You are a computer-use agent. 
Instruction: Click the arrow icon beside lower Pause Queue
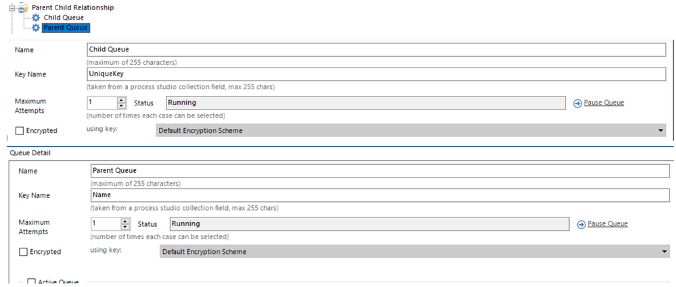(581, 225)
